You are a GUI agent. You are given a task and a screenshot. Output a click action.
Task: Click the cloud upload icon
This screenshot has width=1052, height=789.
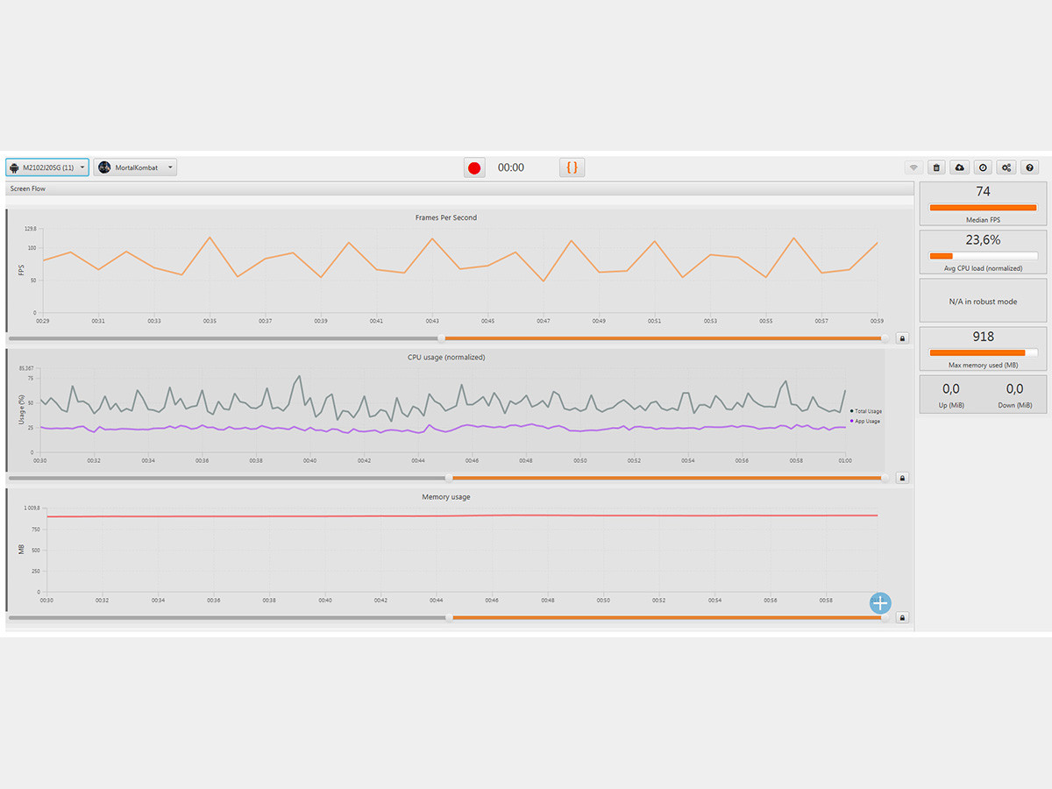tap(960, 167)
